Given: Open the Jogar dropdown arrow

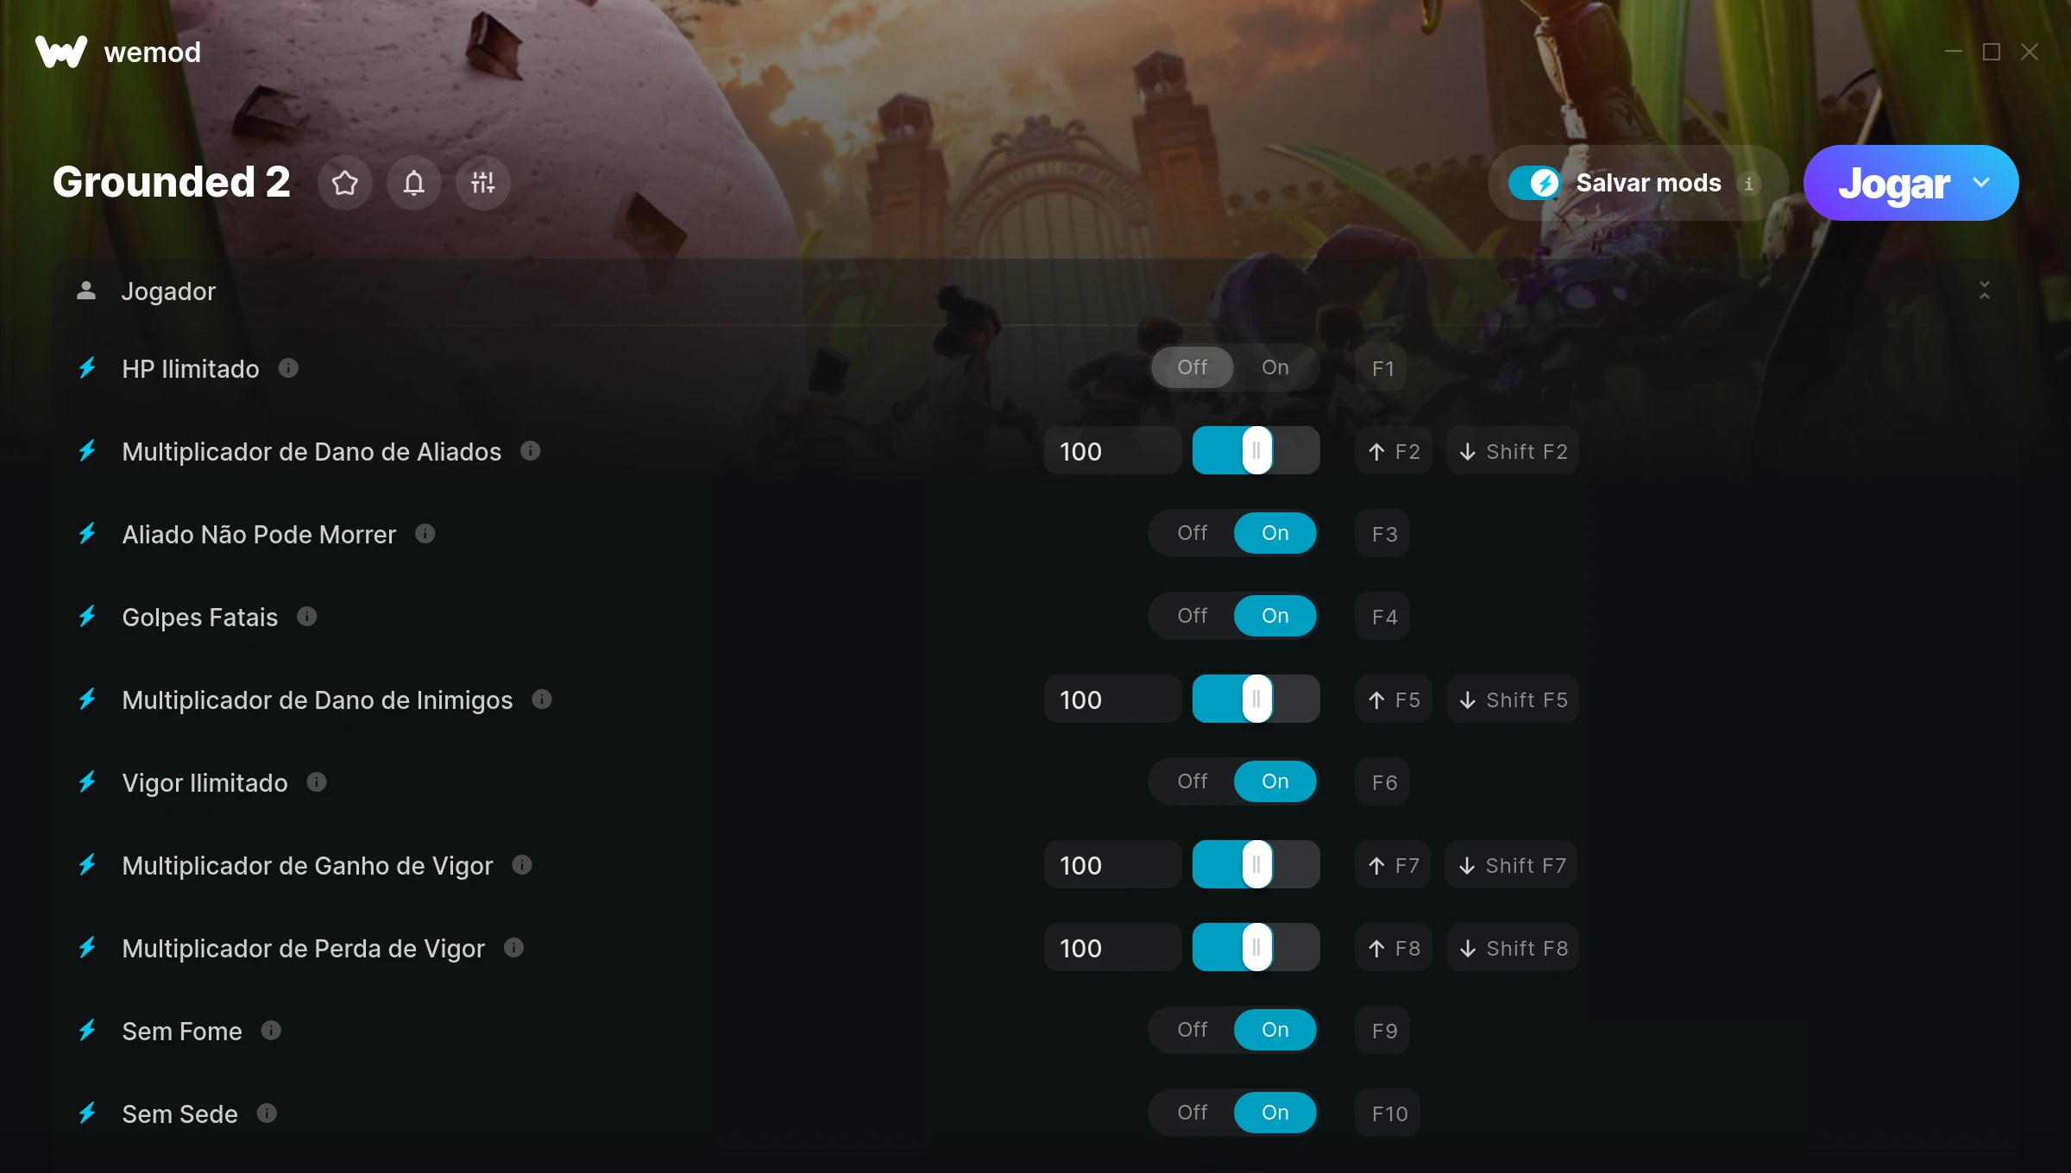Looking at the screenshot, I should coord(1981,183).
